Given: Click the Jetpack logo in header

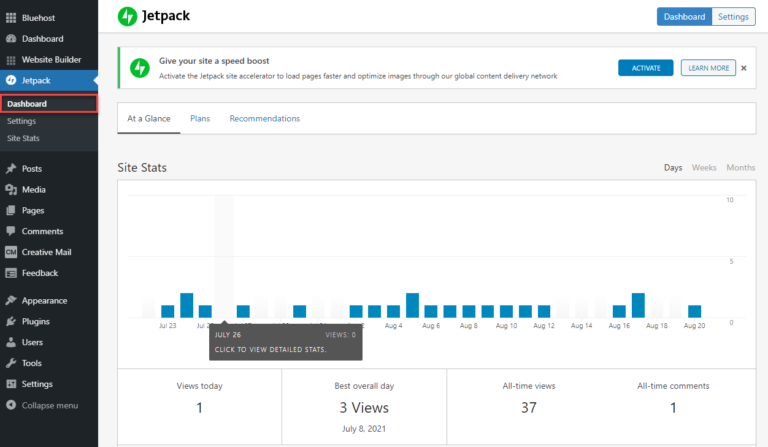Looking at the screenshot, I should click(154, 17).
